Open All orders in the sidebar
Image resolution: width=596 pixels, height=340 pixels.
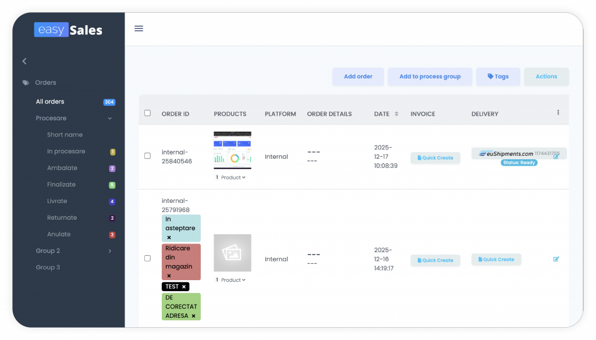coord(50,102)
